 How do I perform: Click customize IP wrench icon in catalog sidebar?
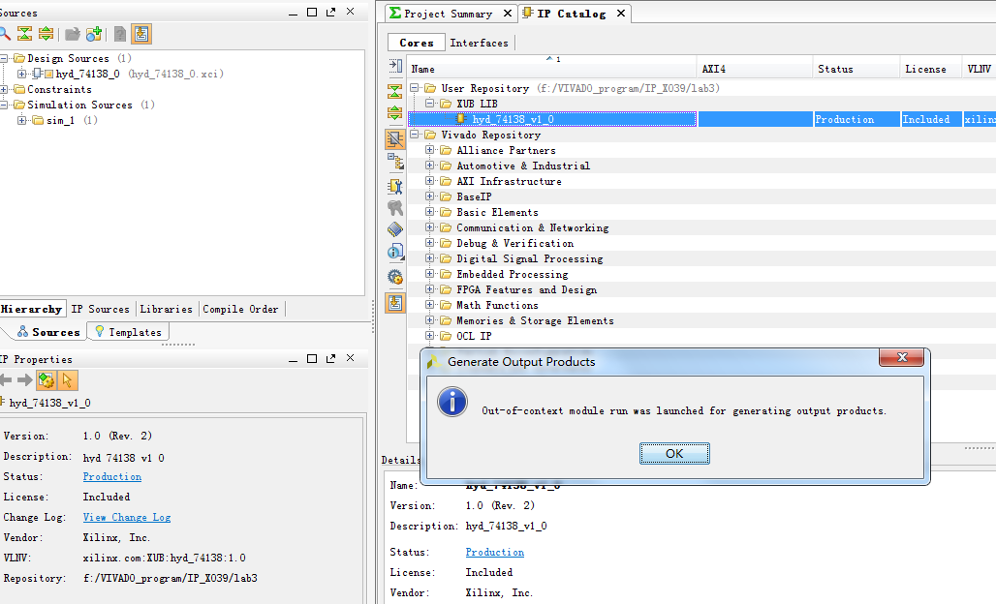pyautogui.click(x=395, y=185)
